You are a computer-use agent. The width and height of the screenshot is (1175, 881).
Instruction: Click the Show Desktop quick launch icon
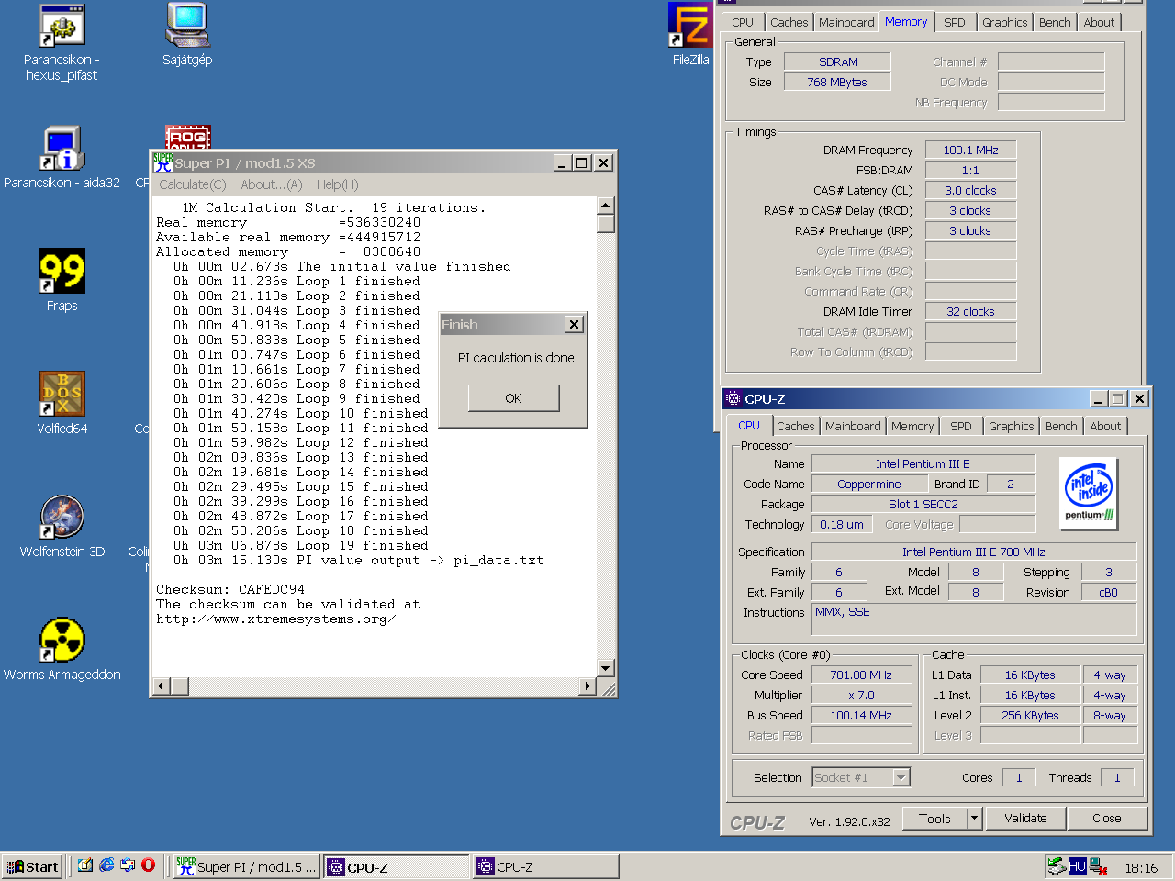(x=85, y=865)
